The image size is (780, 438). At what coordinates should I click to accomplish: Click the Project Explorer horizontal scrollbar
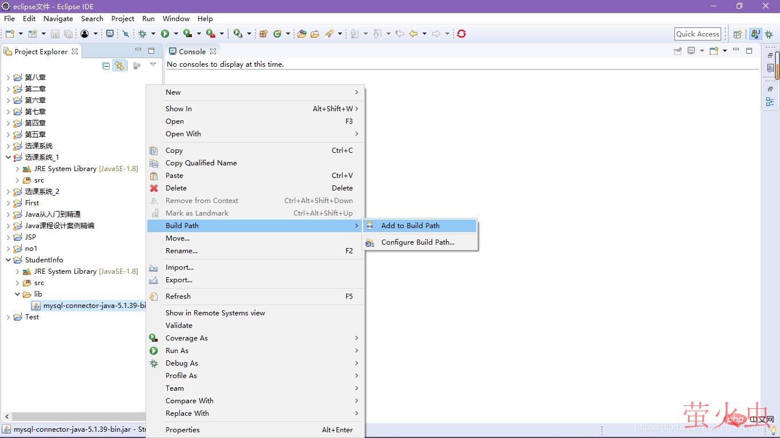click(74, 417)
